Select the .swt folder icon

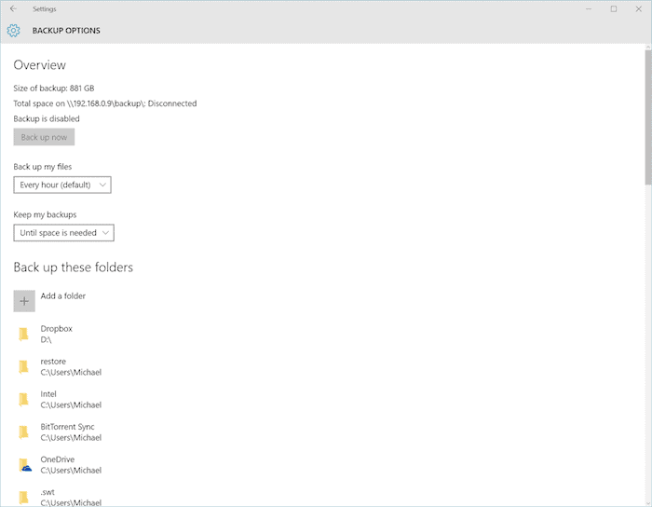(24, 497)
